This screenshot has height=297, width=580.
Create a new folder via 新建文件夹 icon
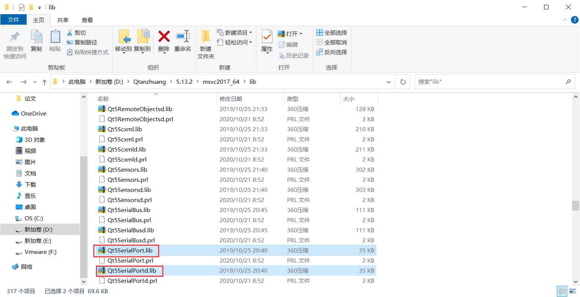[205, 42]
